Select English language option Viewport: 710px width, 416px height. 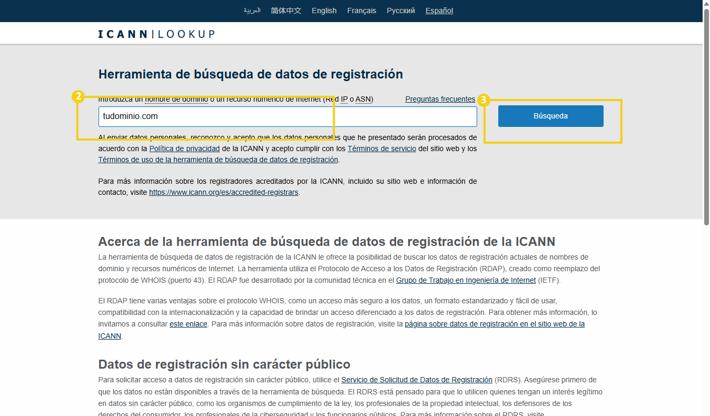(x=324, y=11)
